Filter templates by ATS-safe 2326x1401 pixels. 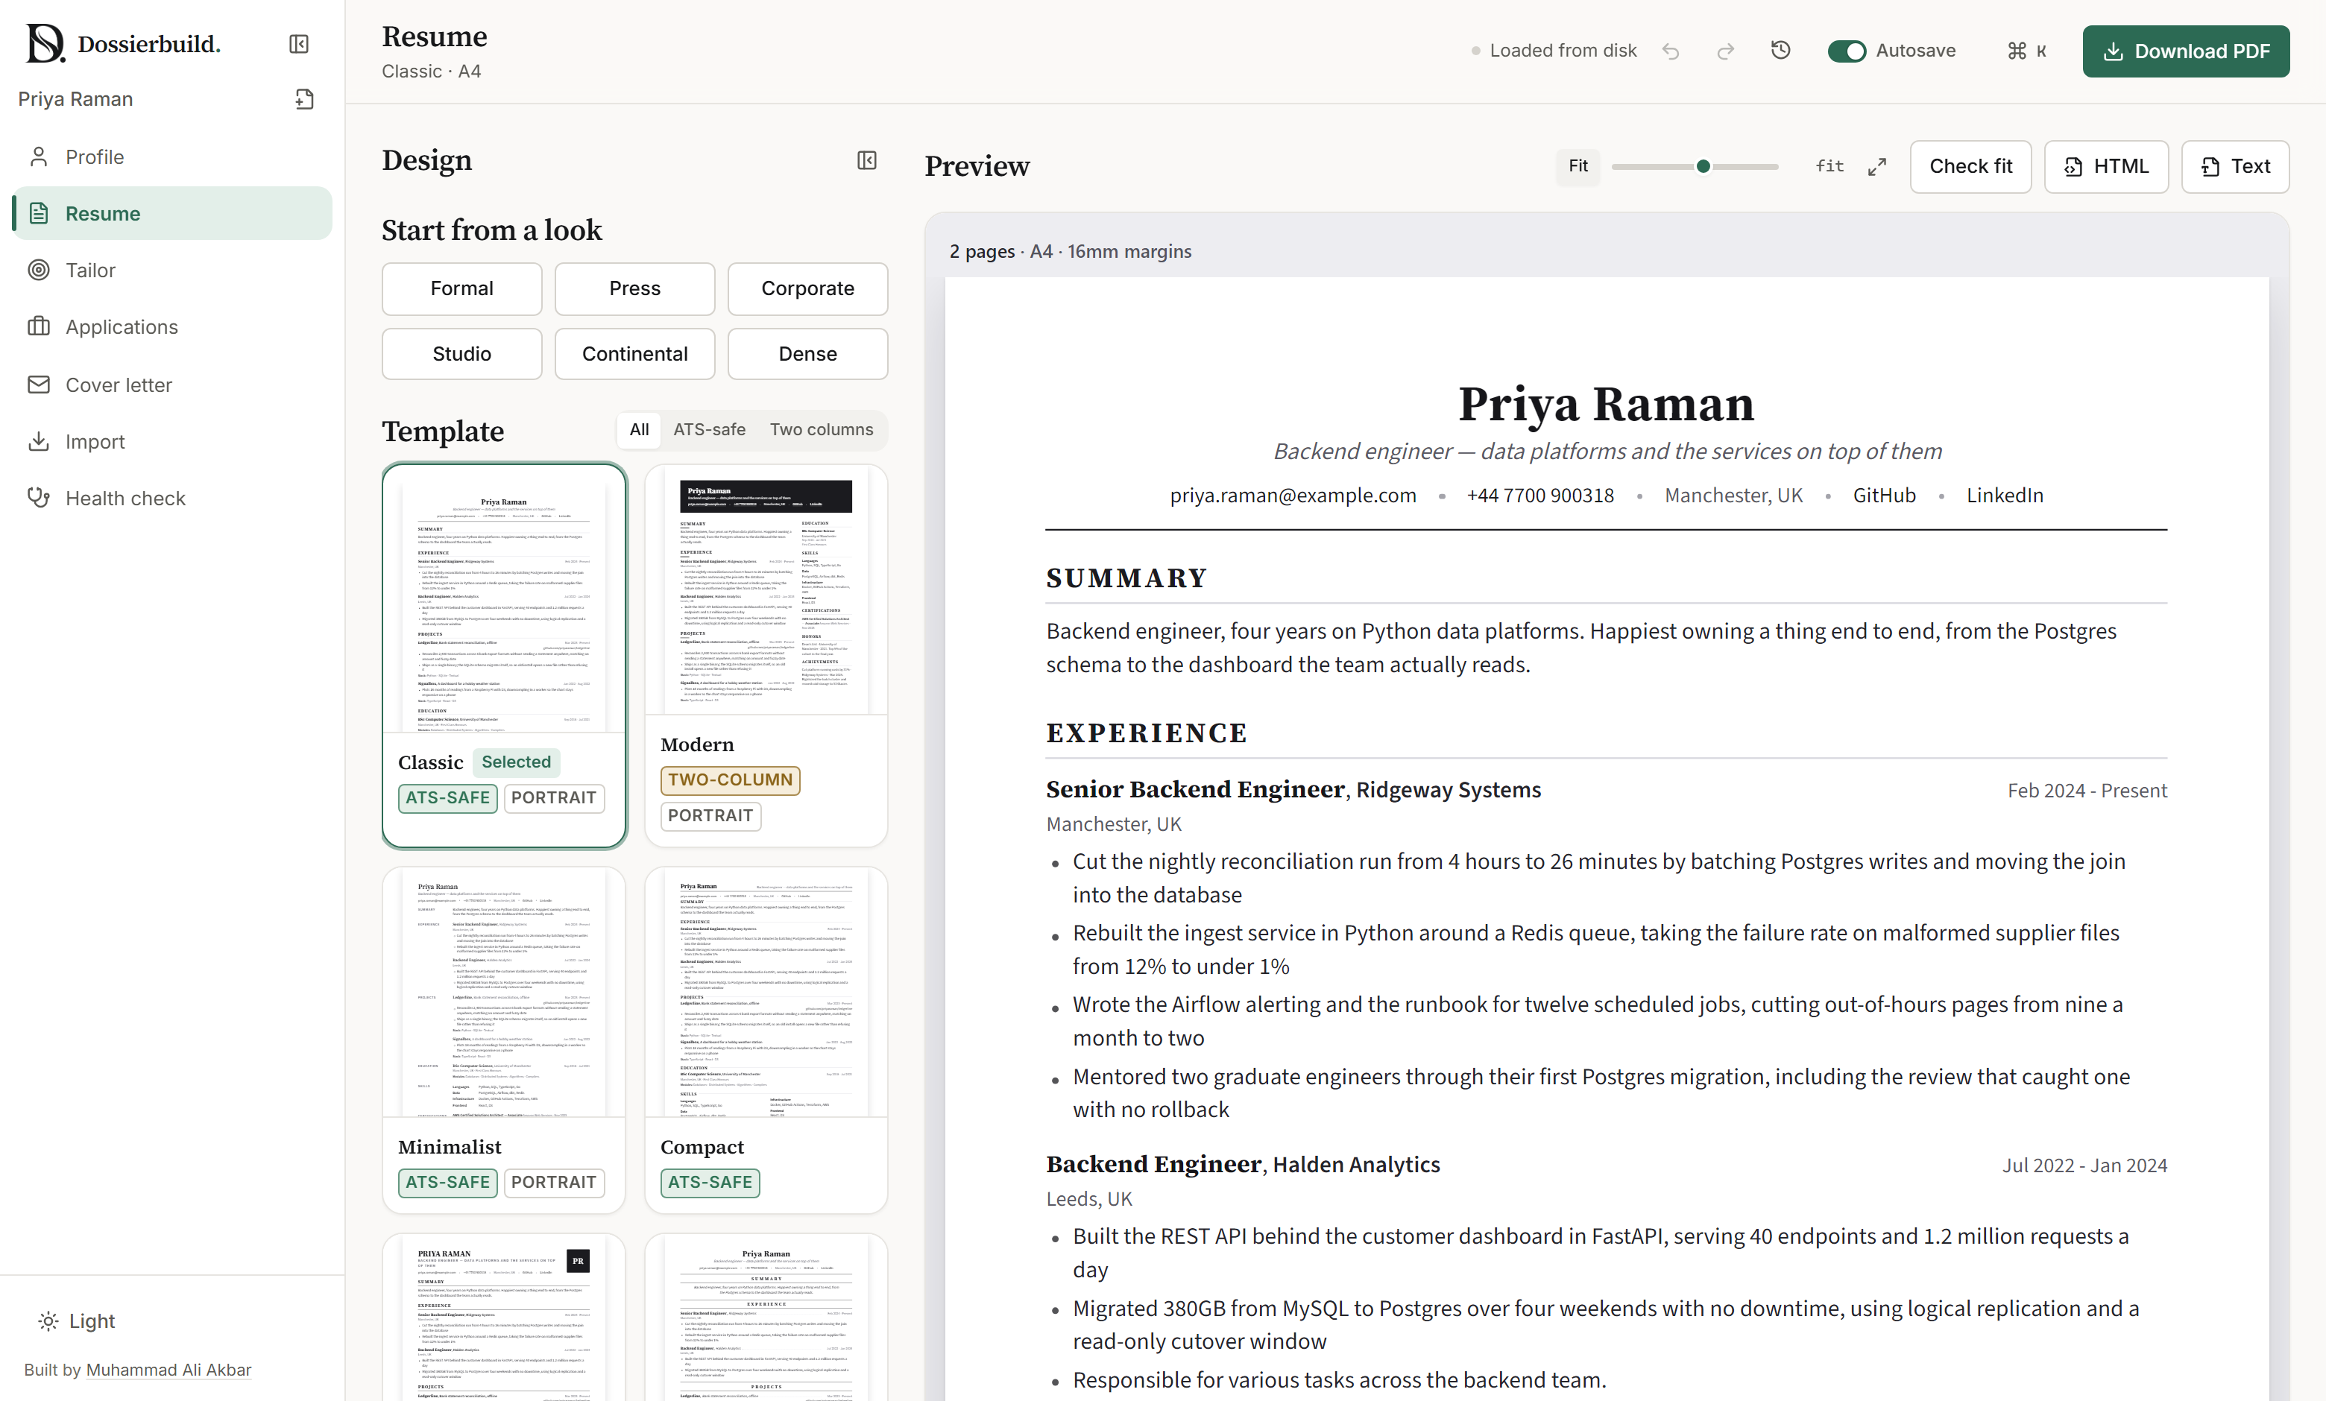pos(709,429)
